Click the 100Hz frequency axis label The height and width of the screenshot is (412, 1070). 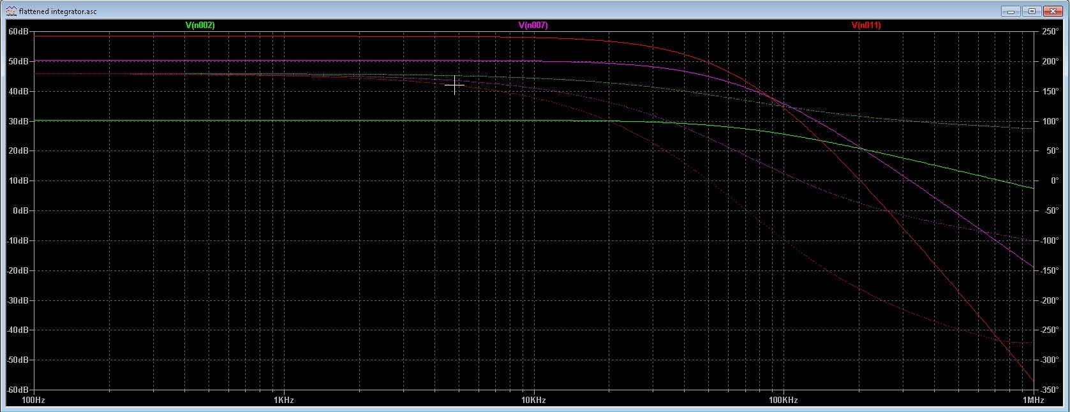(x=33, y=401)
